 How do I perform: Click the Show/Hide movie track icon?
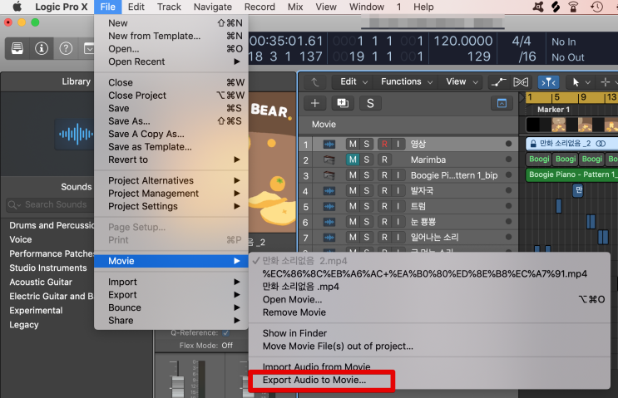502,103
